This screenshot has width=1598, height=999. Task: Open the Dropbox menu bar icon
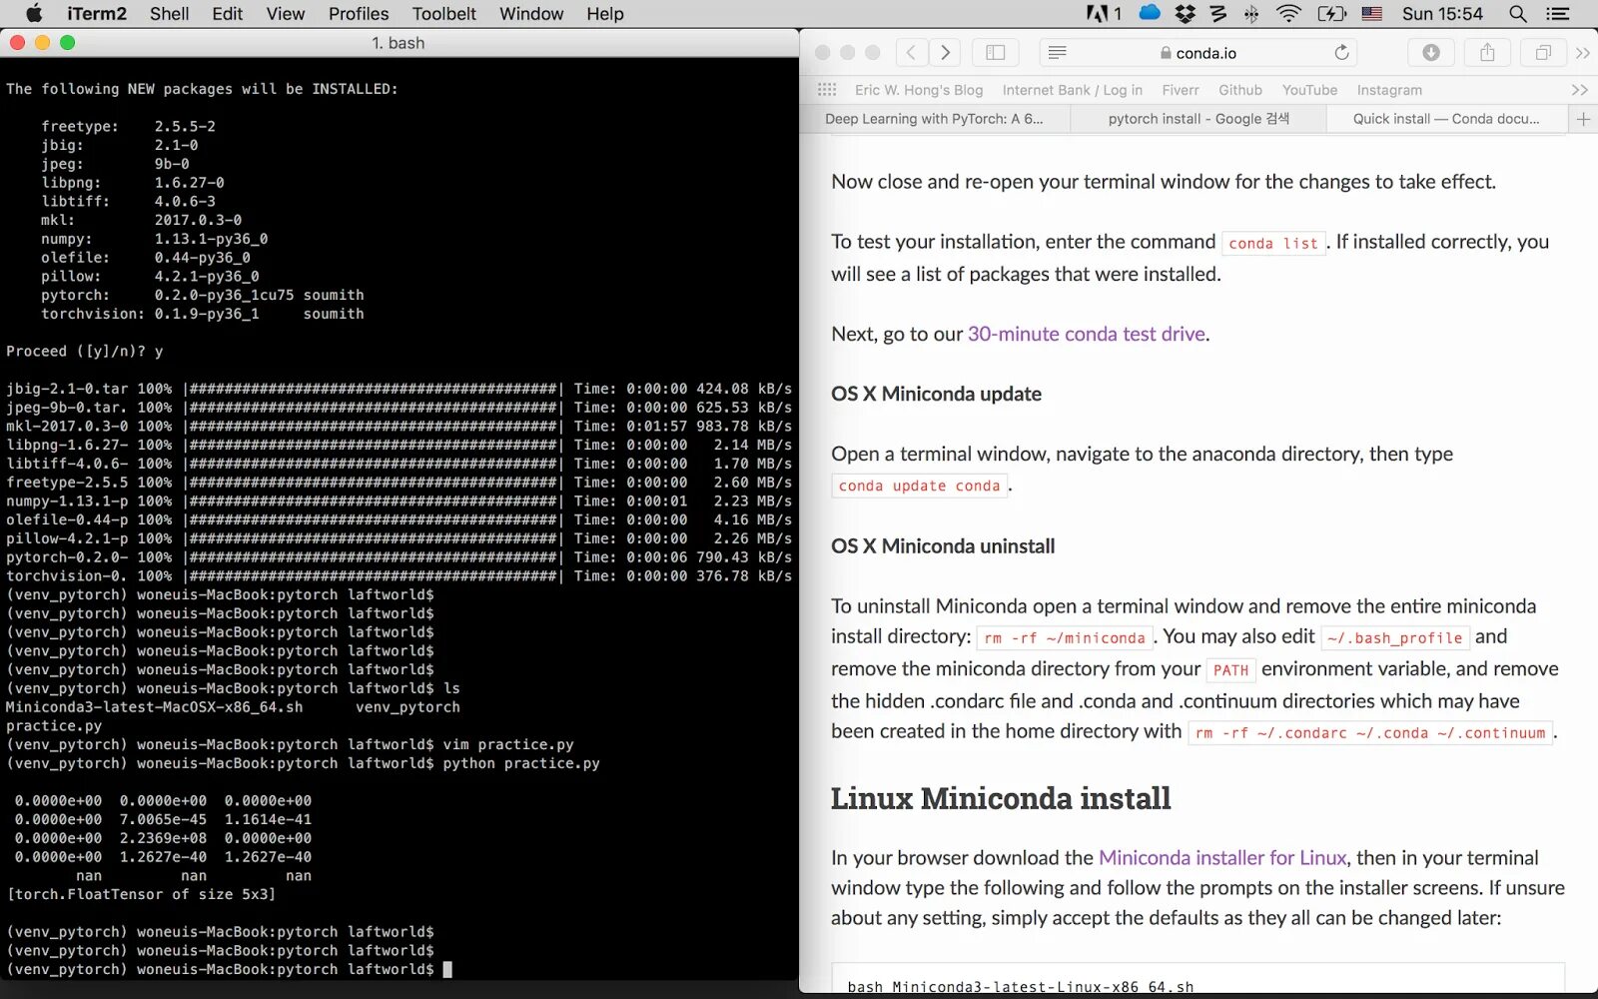1186,14
